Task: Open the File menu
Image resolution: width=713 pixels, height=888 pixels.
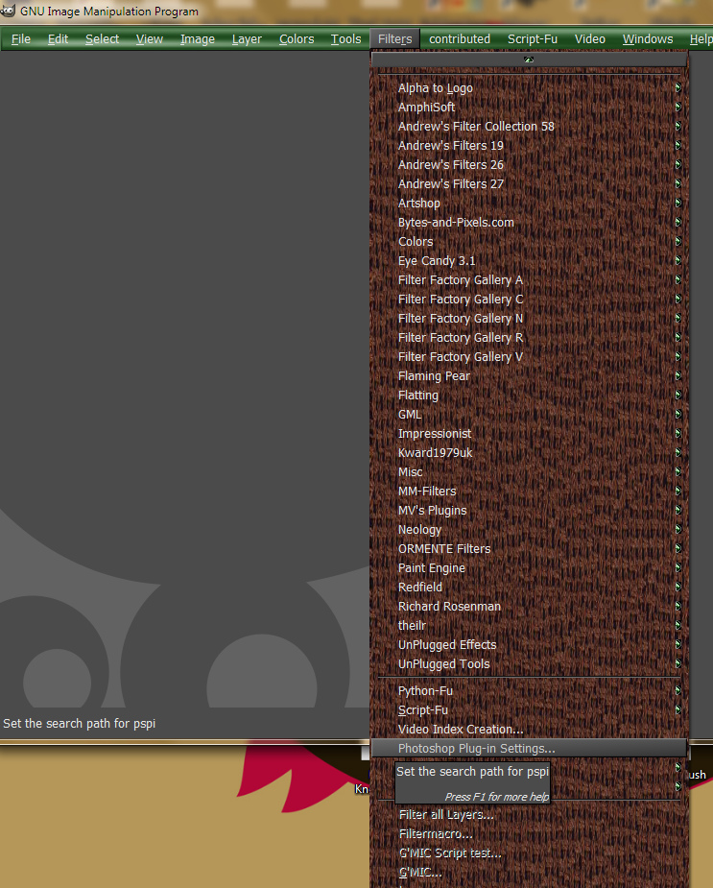Action: tap(21, 39)
